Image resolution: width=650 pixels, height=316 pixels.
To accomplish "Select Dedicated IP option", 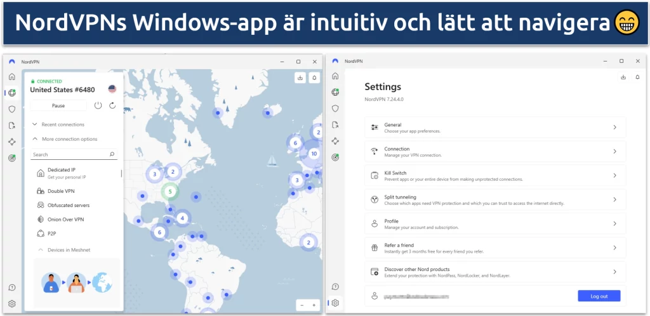I will 75,173.
